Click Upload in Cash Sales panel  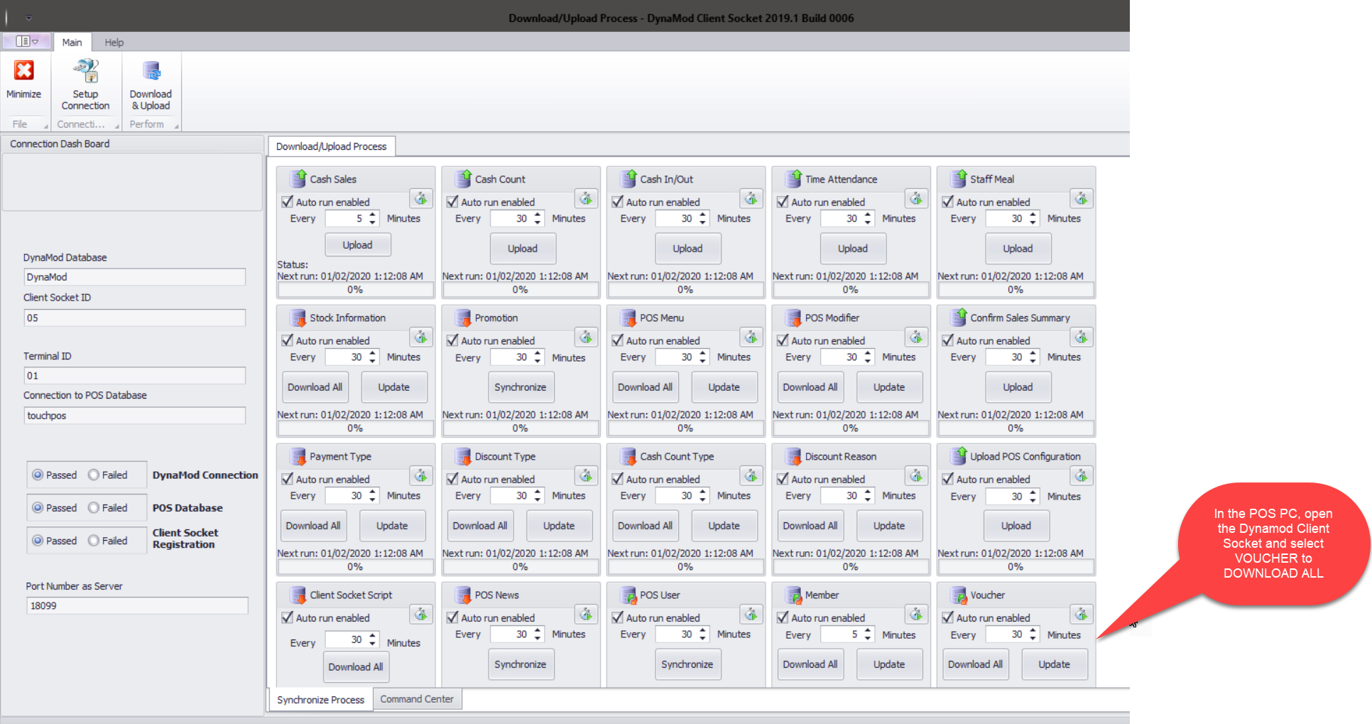pos(357,244)
